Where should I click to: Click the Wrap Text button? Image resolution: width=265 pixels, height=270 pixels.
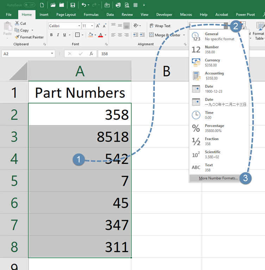(160, 26)
